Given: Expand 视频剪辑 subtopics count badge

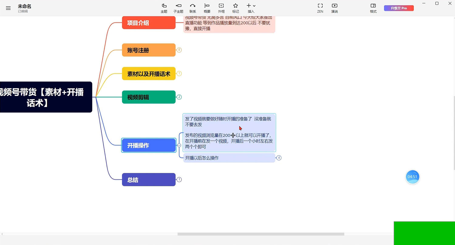Looking at the screenshot, I should (179, 97).
